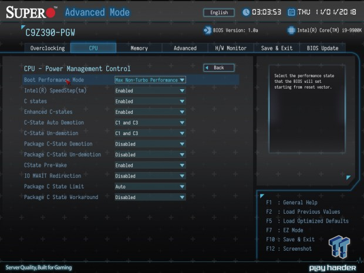Image resolution: width=364 pixels, height=273 pixels.
Task: Click the F2 Load Previous Values entry
Action: point(303,212)
